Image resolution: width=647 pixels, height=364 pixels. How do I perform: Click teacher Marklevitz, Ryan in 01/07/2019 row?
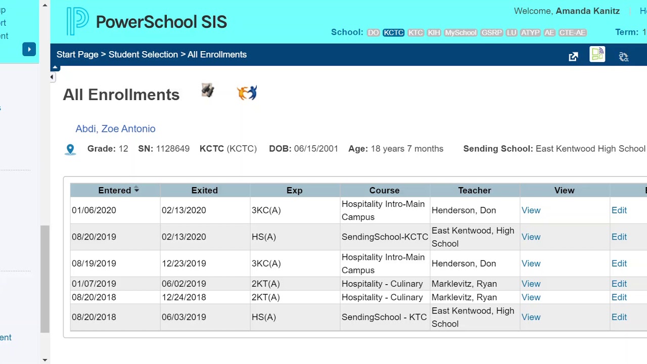point(464,284)
